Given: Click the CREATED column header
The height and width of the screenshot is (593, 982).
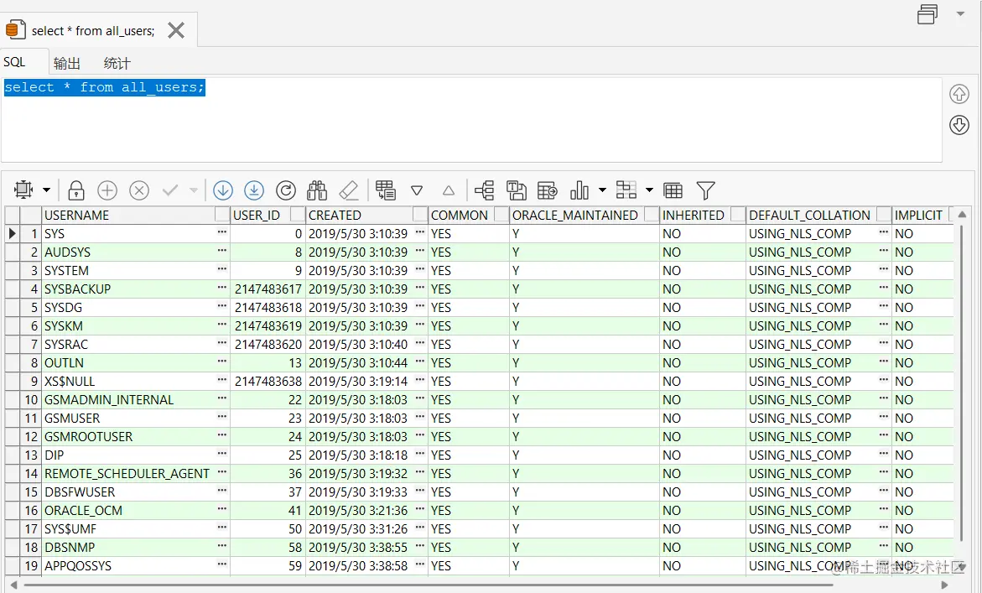Looking at the screenshot, I should coord(360,215).
